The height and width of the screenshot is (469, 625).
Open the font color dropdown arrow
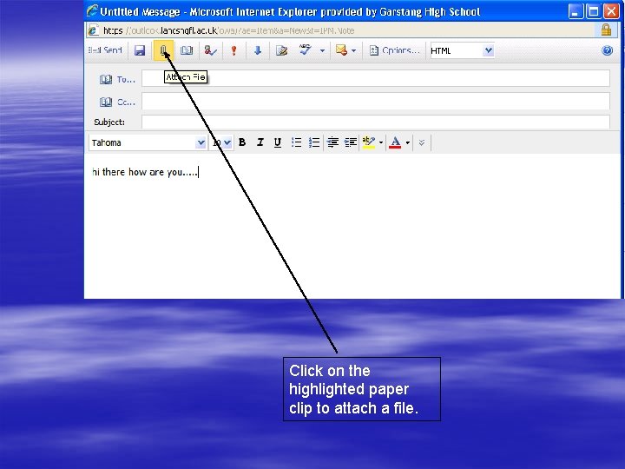407,142
